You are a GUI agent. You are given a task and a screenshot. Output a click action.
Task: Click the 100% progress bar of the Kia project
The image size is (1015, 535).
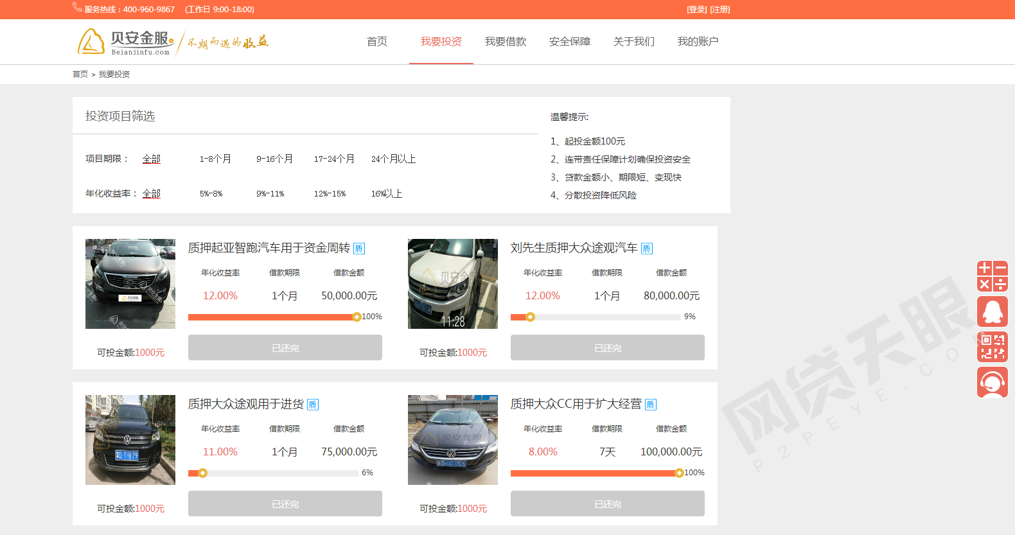click(x=274, y=317)
